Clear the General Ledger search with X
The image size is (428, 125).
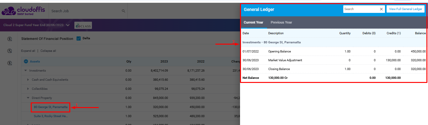coord(382,9)
